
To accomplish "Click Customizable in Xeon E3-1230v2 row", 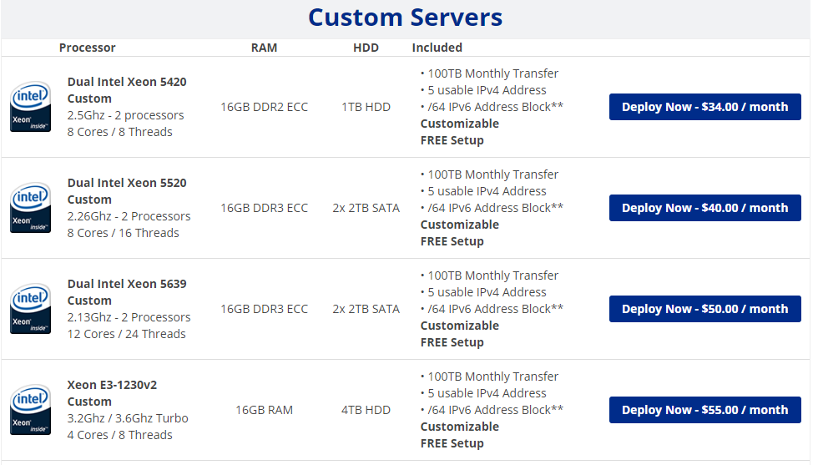I will click(x=460, y=427).
